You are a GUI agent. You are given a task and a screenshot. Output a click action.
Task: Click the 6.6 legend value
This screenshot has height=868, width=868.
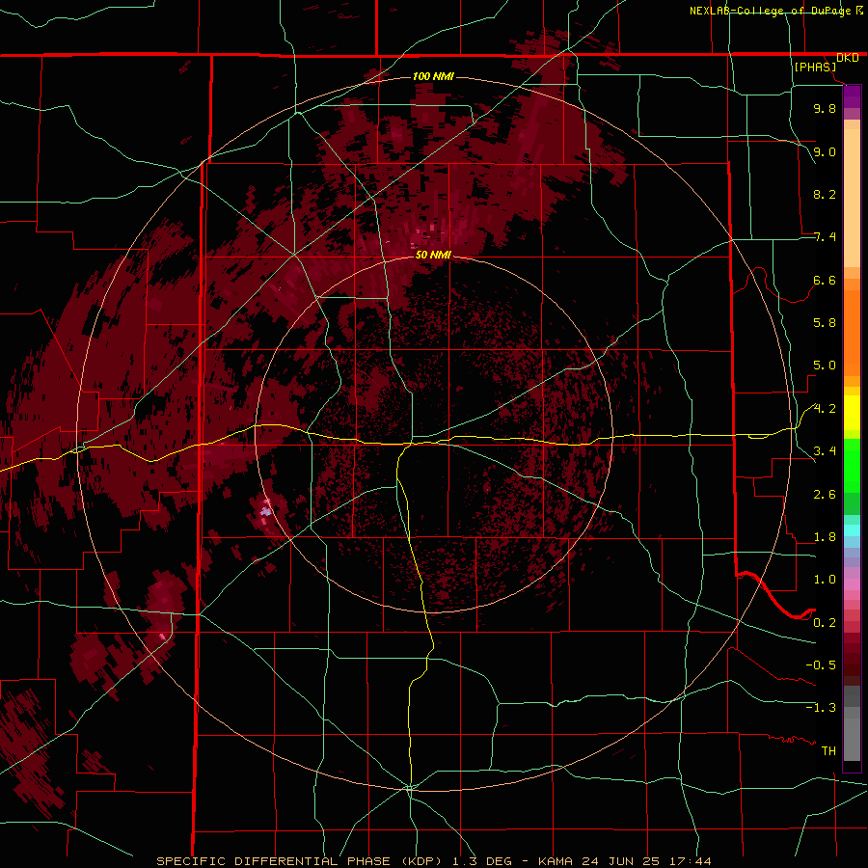point(825,280)
